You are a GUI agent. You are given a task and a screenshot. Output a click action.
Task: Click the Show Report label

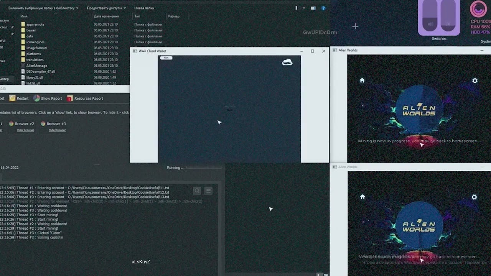tap(51, 99)
